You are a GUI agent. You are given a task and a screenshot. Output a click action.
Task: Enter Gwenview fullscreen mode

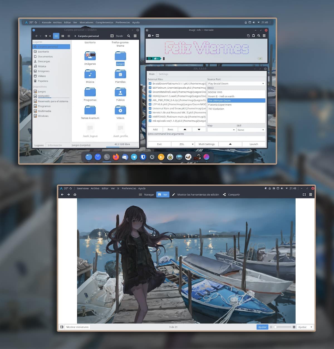[x=304, y=195]
